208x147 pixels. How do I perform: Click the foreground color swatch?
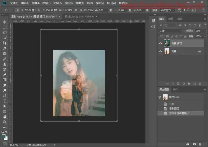point(4,136)
